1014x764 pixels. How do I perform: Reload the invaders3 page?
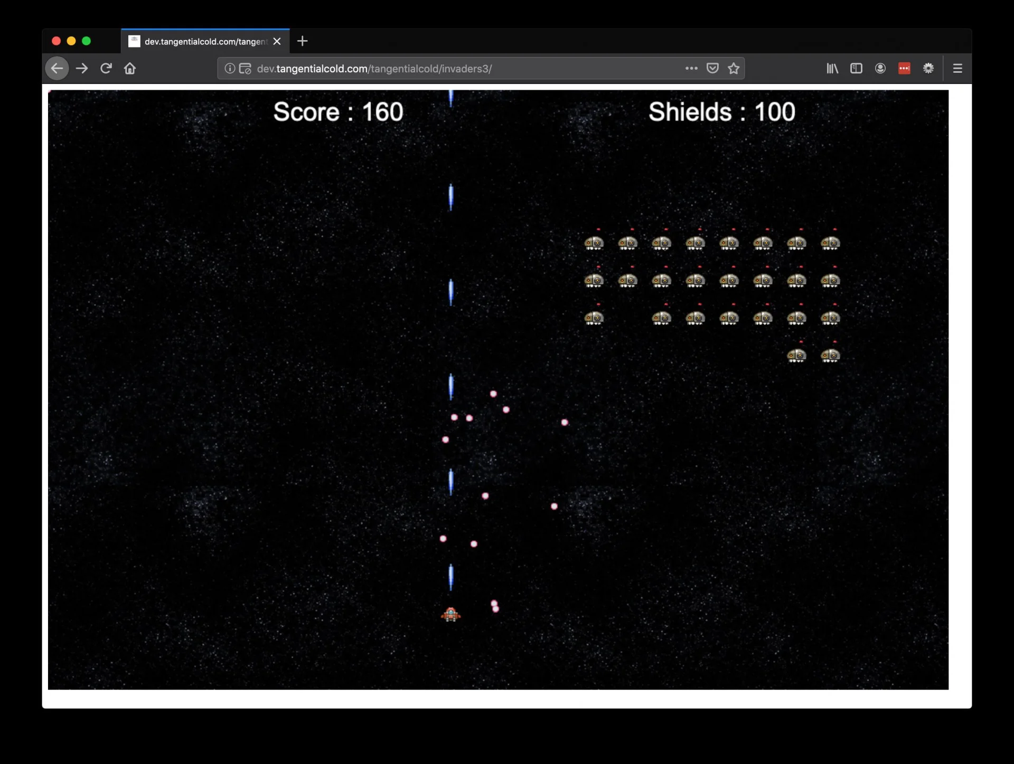(106, 69)
